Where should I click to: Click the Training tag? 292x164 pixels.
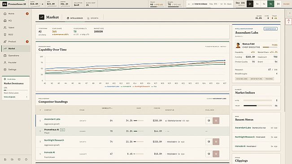tap(269, 79)
